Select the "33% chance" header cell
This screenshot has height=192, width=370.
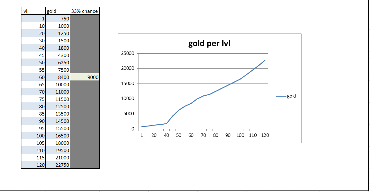click(x=85, y=11)
